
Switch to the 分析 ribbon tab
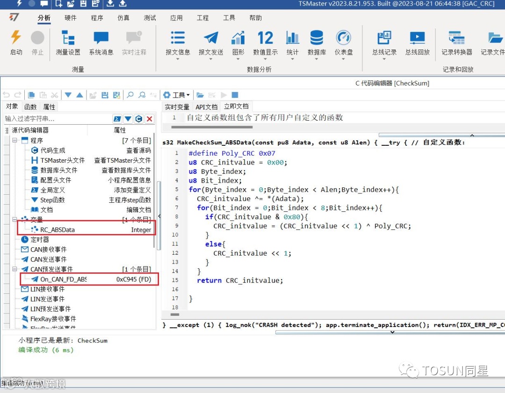tap(44, 18)
